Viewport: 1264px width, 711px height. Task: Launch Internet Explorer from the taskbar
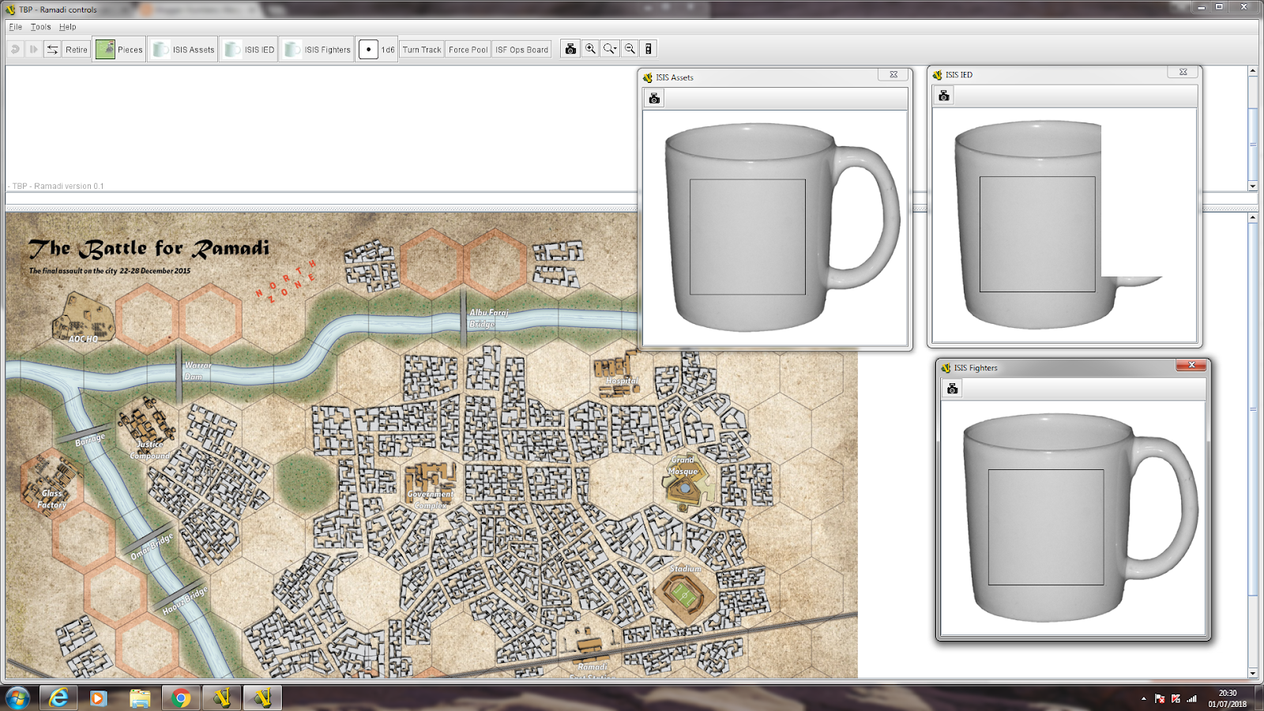pyautogui.click(x=58, y=698)
